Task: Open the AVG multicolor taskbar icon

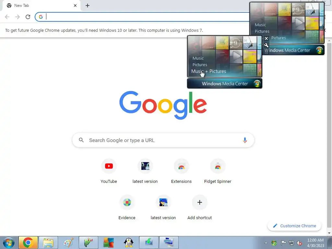Action: click(109, 243)
